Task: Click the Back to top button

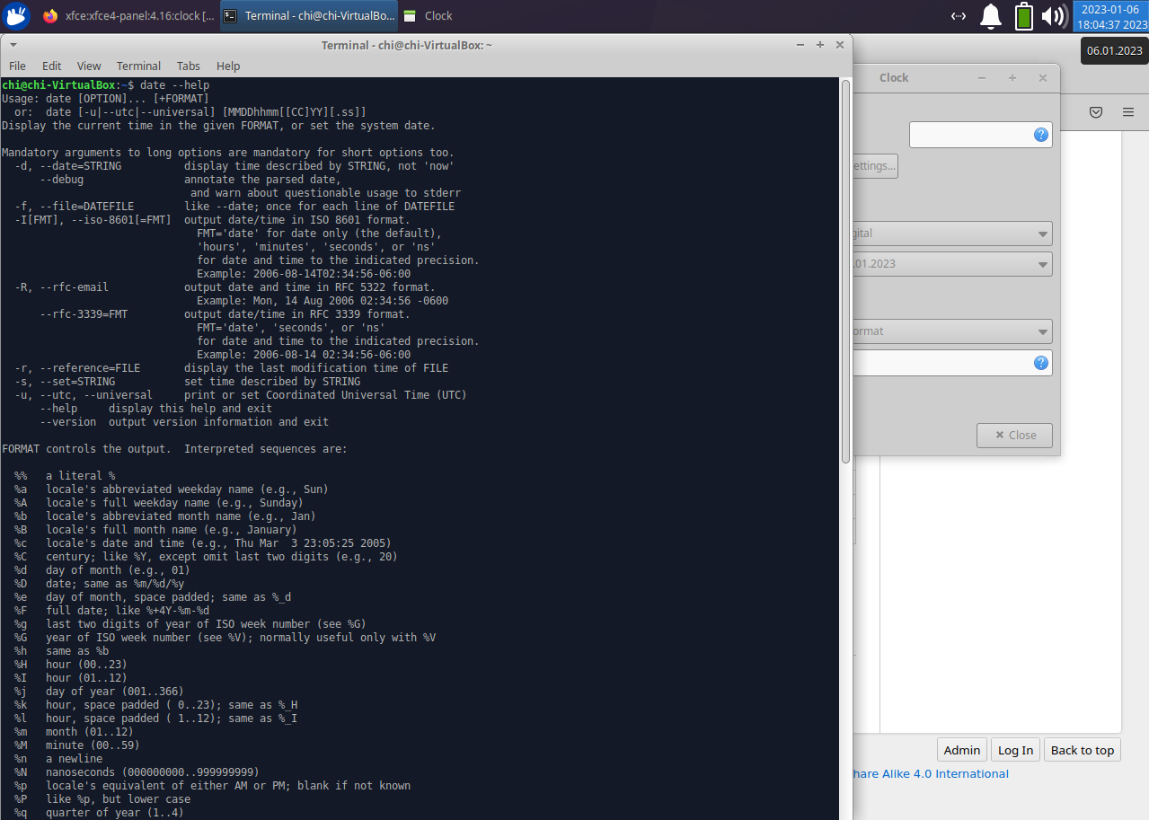Action: pyautogui.click(x=1083, y=750)
